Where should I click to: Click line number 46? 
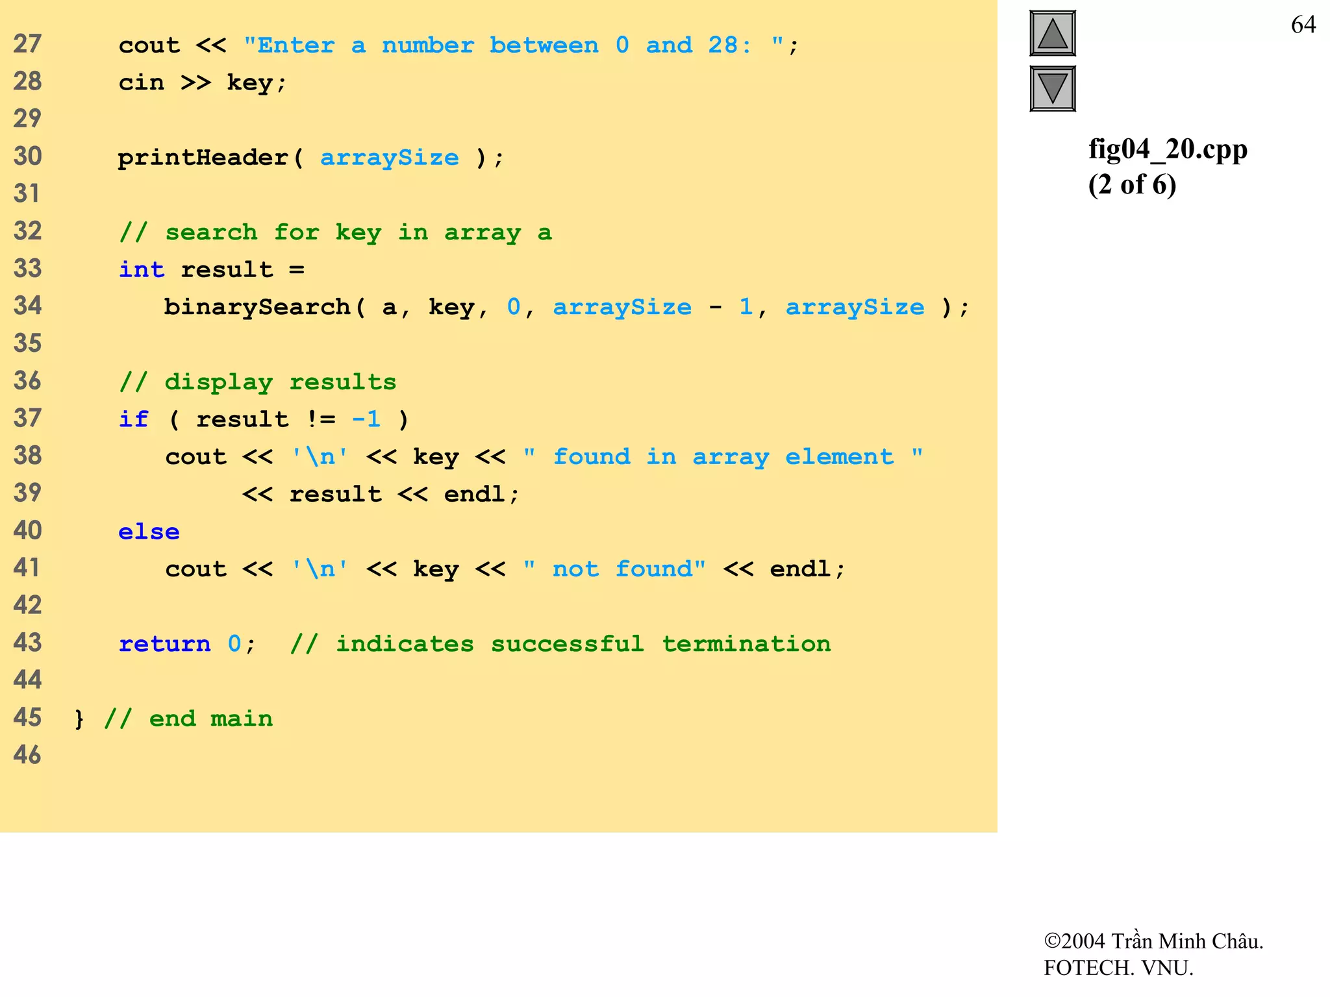pyautogui.click(x=27, y=755)
